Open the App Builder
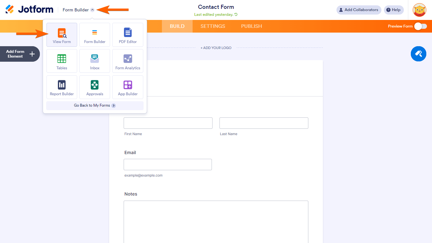Viewport: 432px width, 243px height. [x=127, y=87]
